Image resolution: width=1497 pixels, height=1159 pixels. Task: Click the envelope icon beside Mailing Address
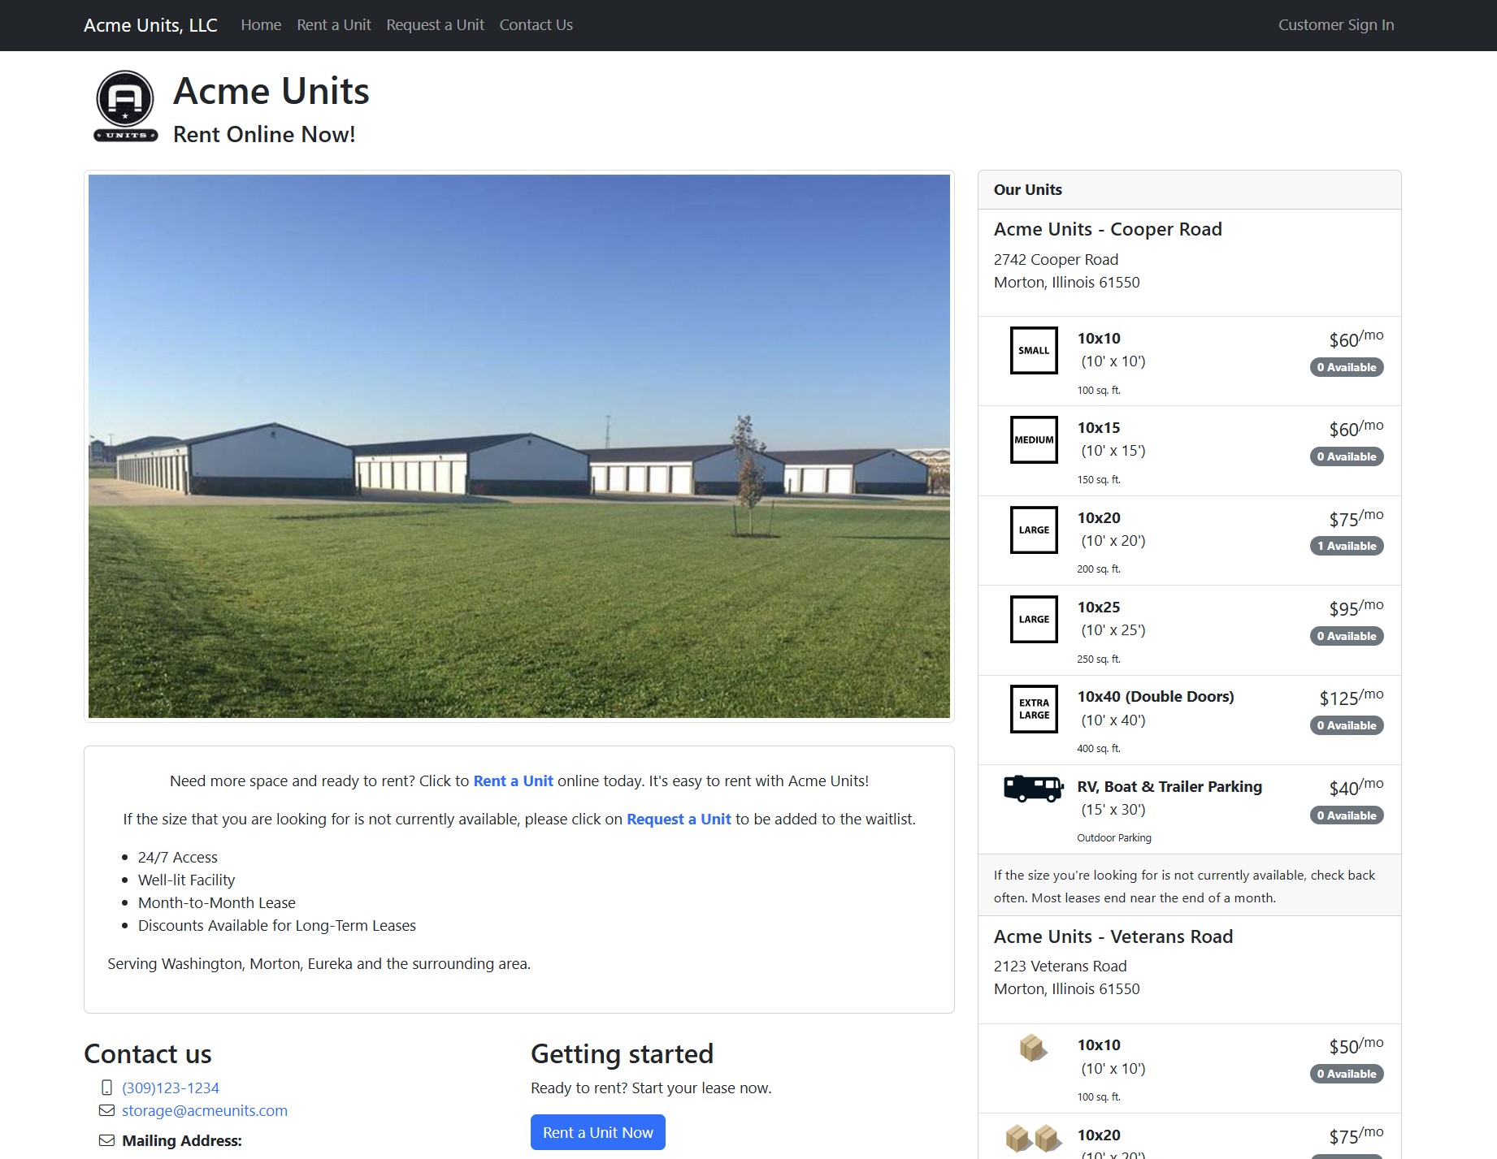tap(106, 1140)
